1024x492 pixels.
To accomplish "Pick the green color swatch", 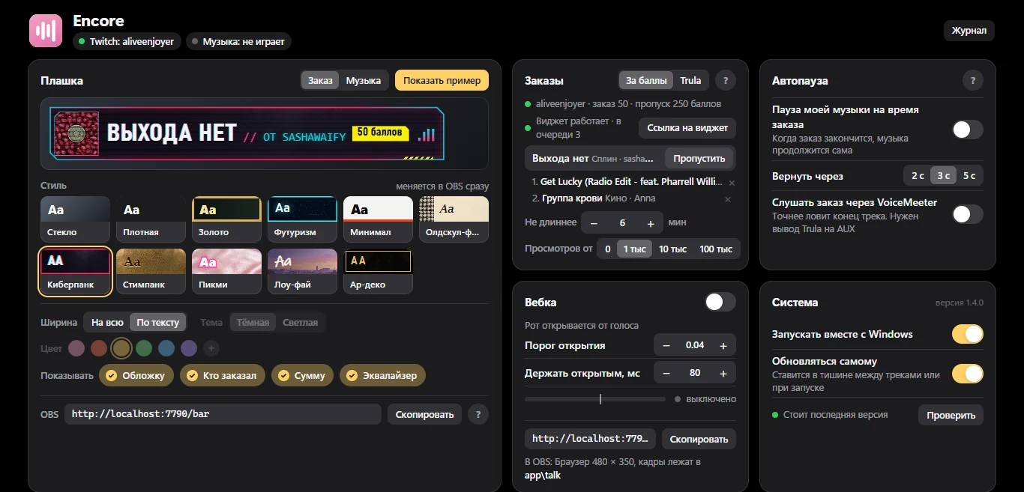I will (144, 348).
